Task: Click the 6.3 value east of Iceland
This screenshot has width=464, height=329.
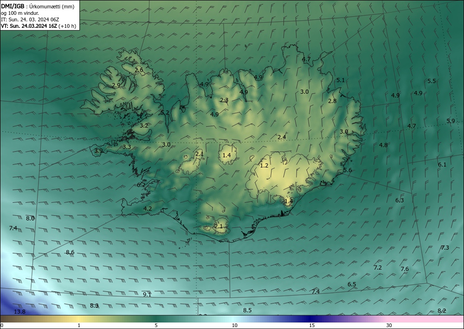Action: pos(400,200)
